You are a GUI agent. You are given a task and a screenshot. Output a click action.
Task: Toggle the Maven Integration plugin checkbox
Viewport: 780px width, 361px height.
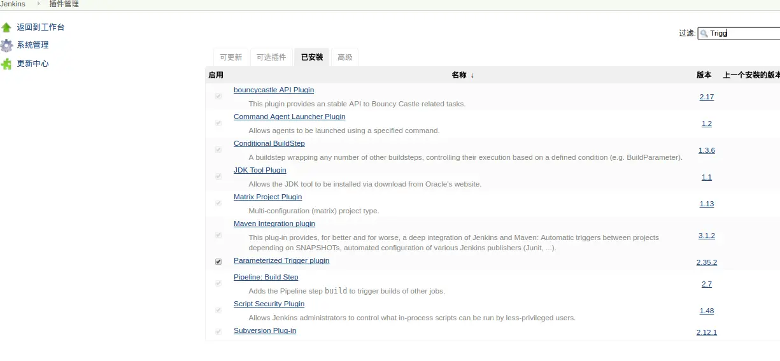click(218, 235)
